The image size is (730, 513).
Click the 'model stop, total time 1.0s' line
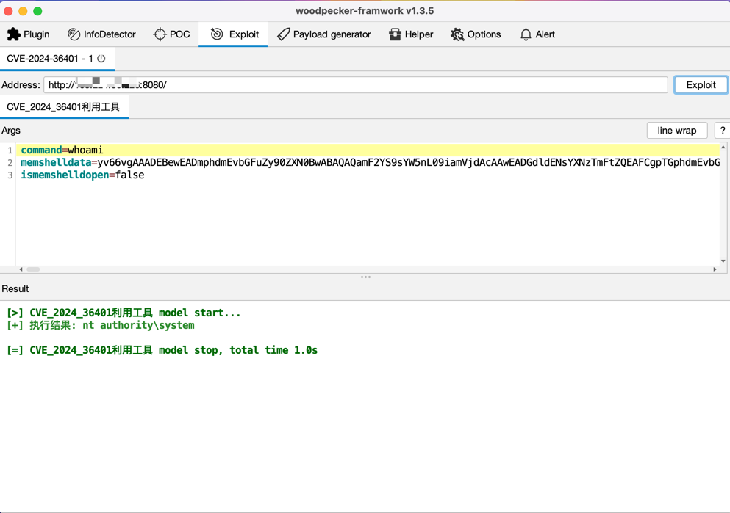[162, 350]
